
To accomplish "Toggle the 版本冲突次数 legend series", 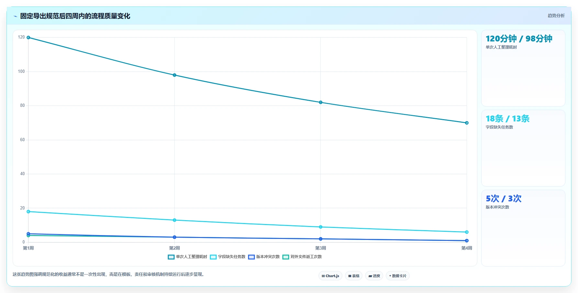I will [264, 257].
